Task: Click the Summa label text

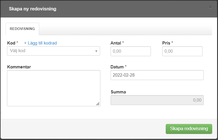Action: tap(118, 92)
